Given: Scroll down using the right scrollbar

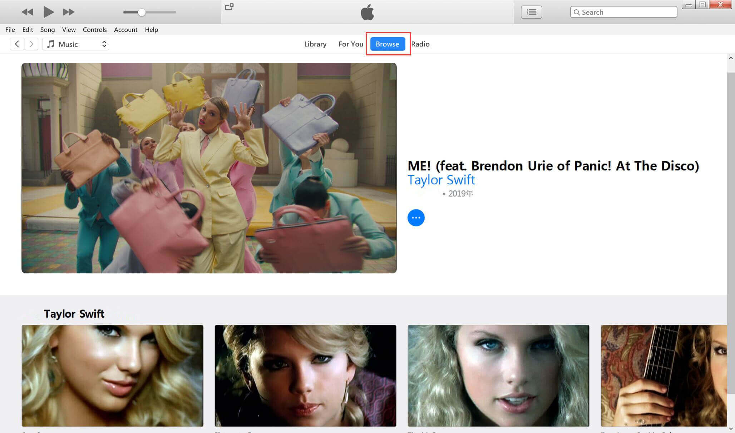Looking at the screenshot, I should point(731,428).
